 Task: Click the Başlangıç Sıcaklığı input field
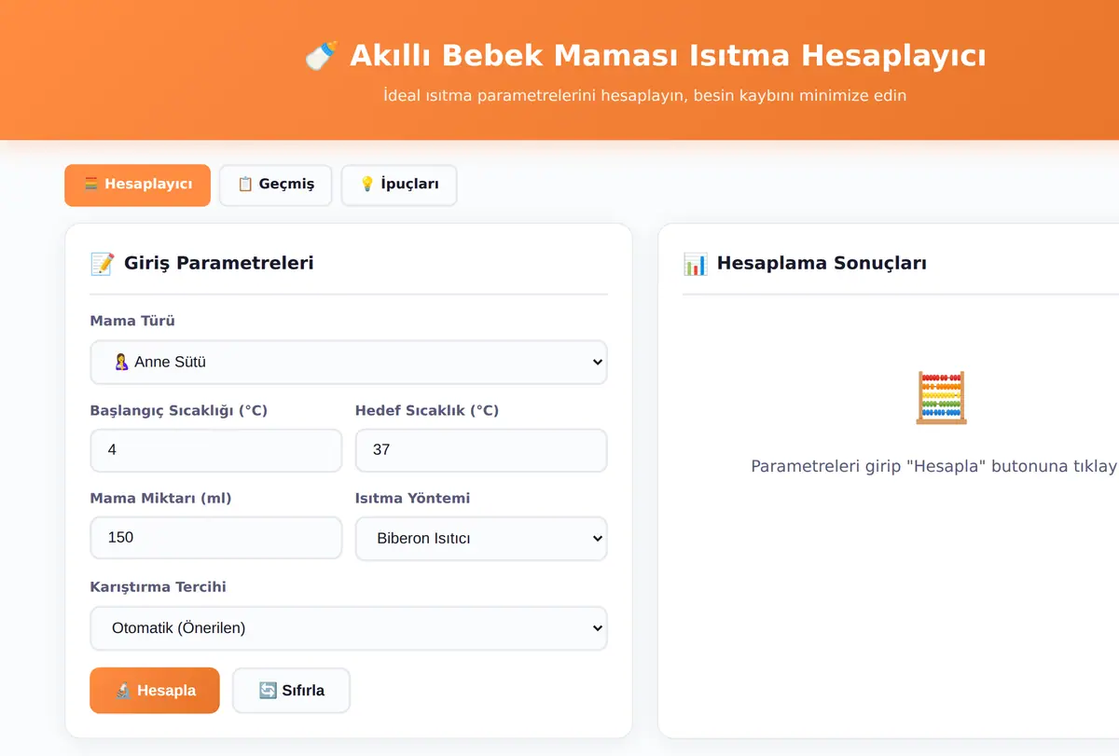point(216,450)
